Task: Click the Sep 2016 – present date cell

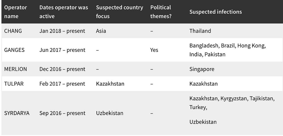Action: pyautogui.click(x=62, y=113)
